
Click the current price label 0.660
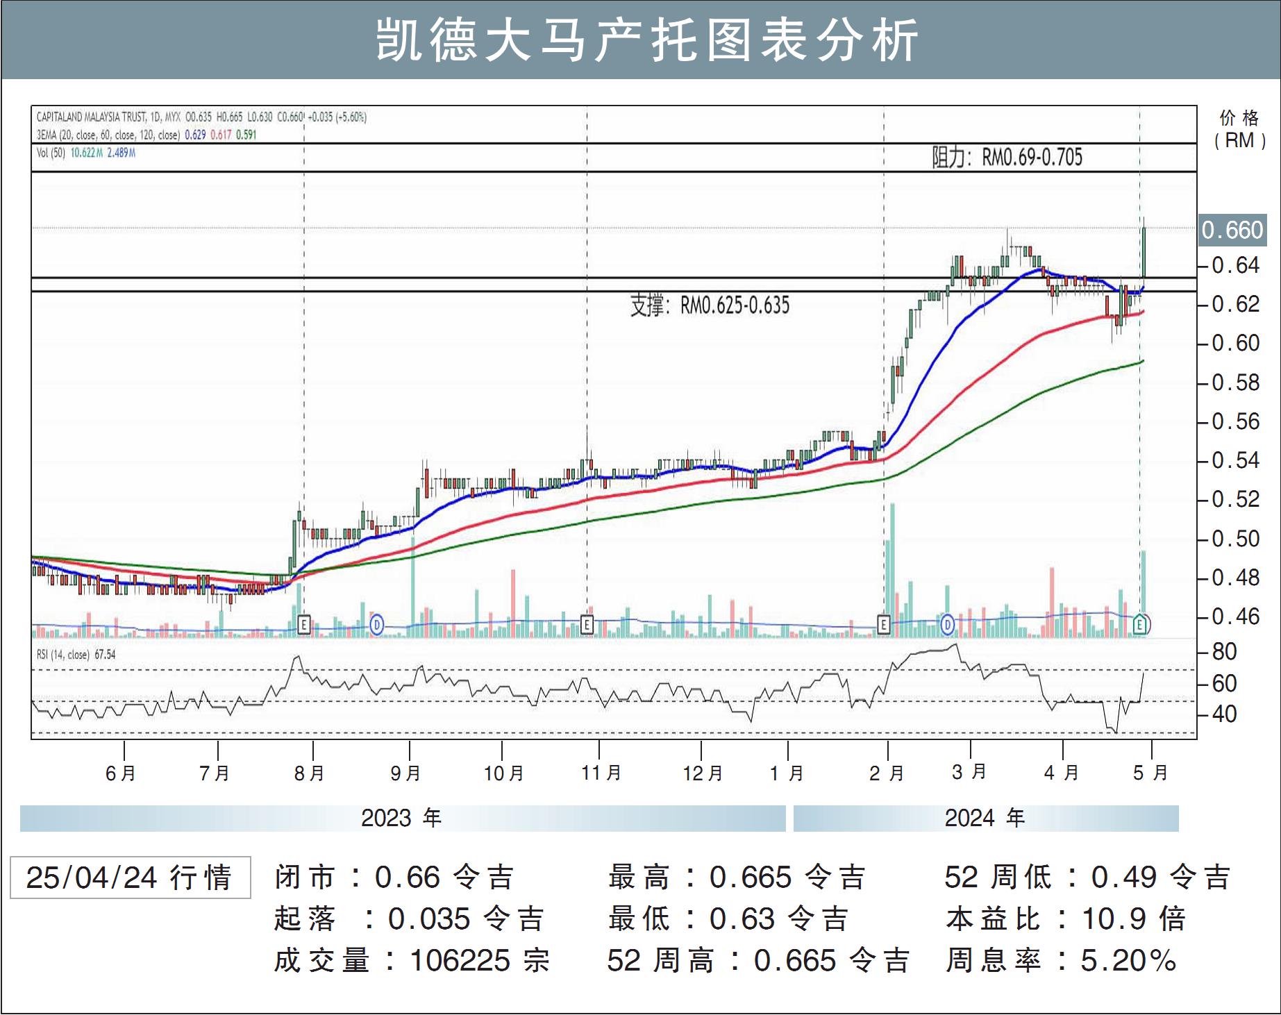pyautogui.click(x=1232, y=230)
